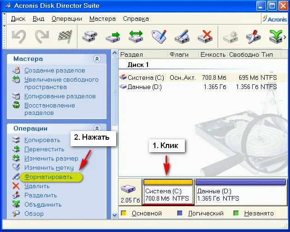Click the icon beside Восстановление разделов

[x=16, y=106]
